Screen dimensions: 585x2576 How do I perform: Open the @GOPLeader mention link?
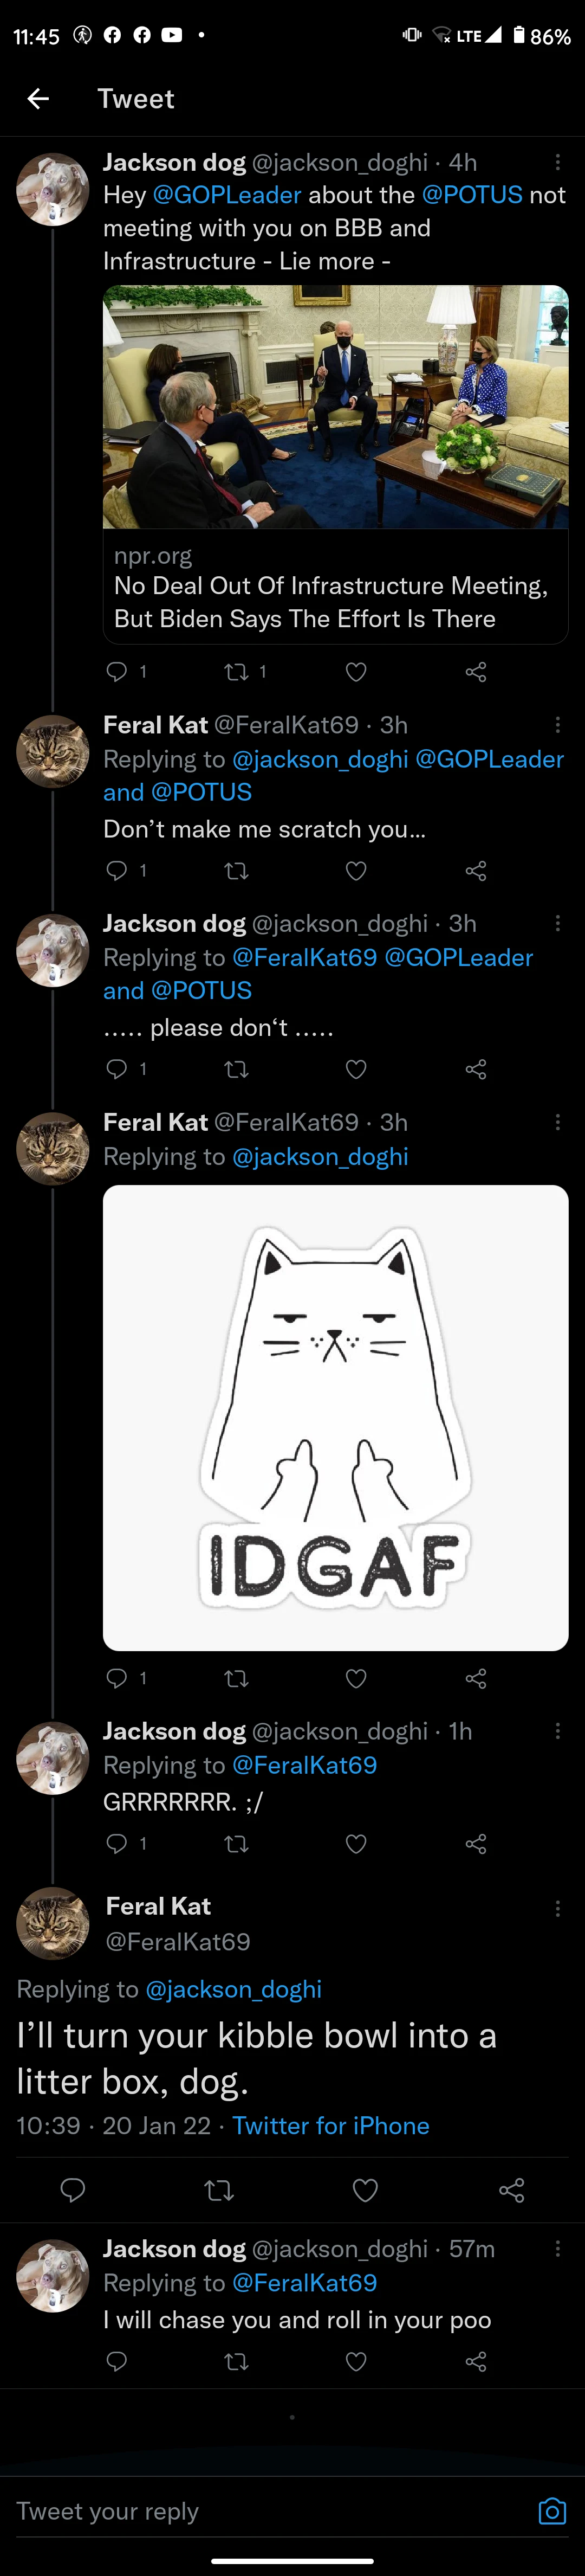(x=226, y=195)
